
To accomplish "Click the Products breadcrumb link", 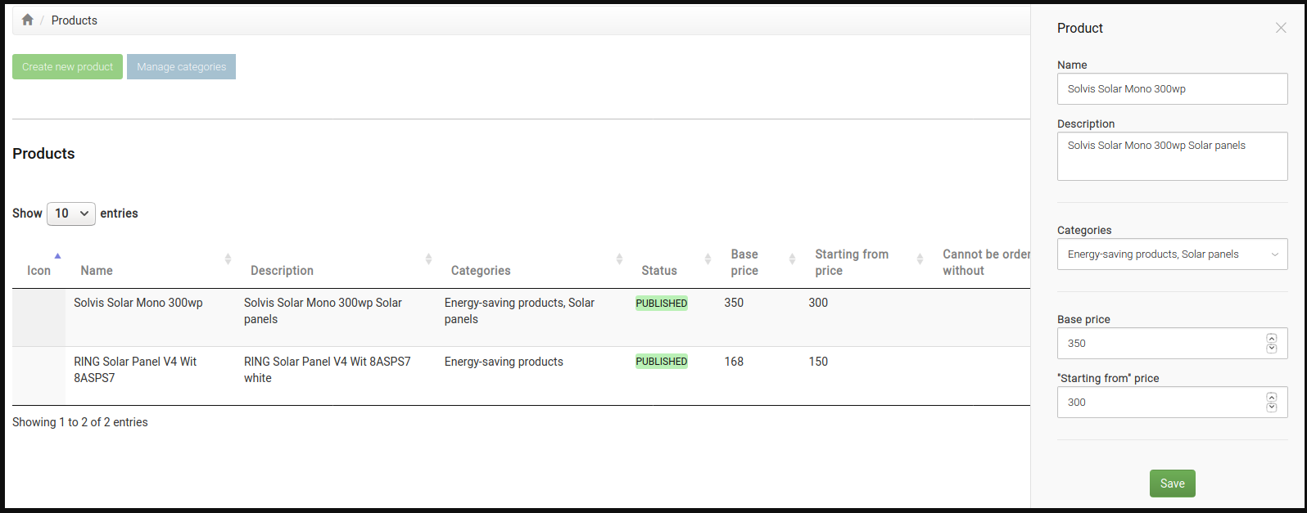I will [75, 20].
